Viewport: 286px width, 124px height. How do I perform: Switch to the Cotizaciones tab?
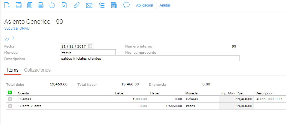pos(37,70)
